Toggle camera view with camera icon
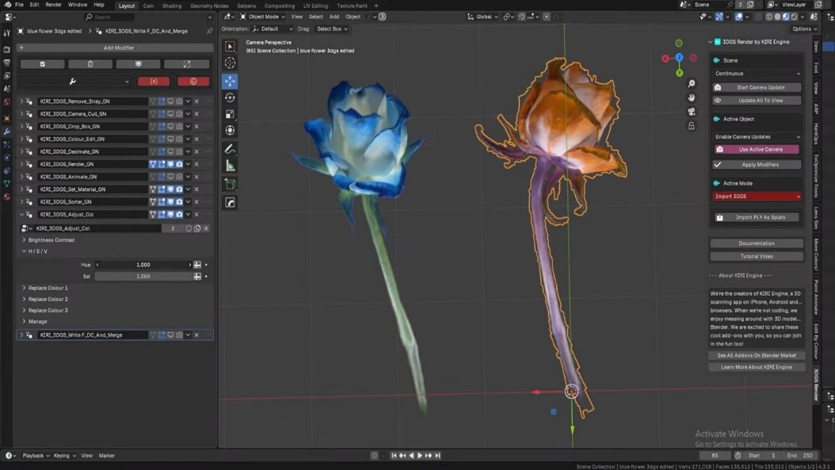Screen dimensions: 835x470 coord(692,112)
